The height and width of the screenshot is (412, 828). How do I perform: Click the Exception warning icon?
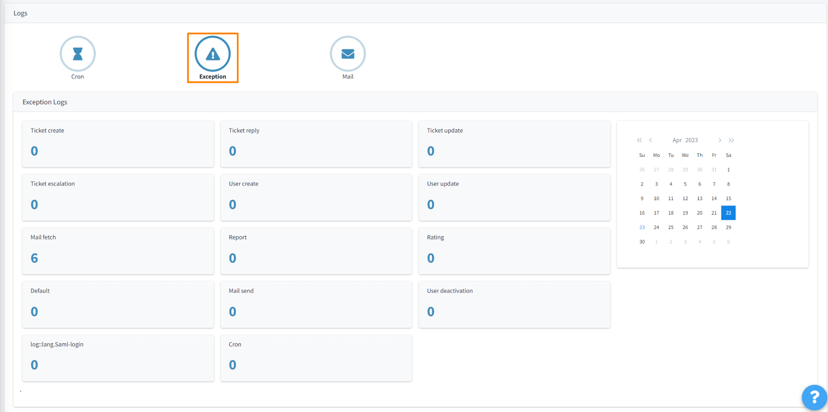pyautogui.click(x=212, y=53)
